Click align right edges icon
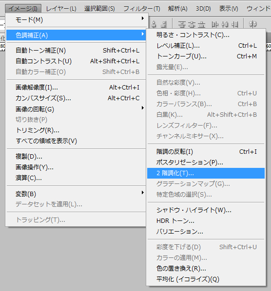The image size is (271, 291). pos(164,24)
